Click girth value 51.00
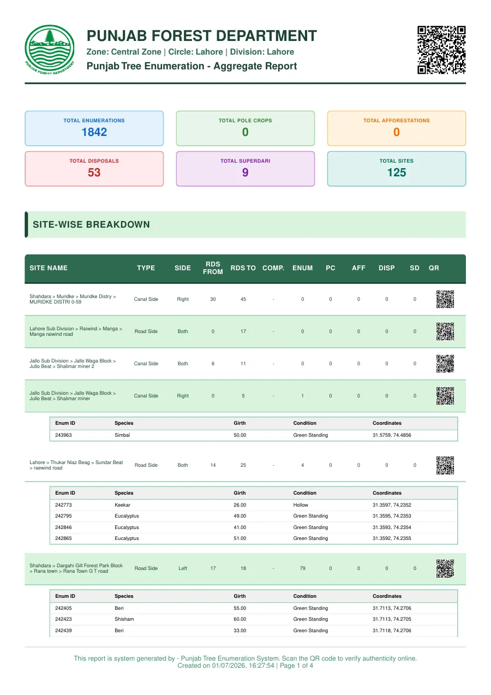 [x=240, y=538]
